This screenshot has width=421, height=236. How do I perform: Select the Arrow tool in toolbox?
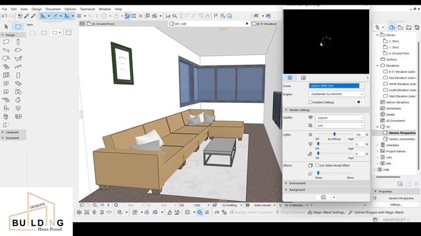7,26
